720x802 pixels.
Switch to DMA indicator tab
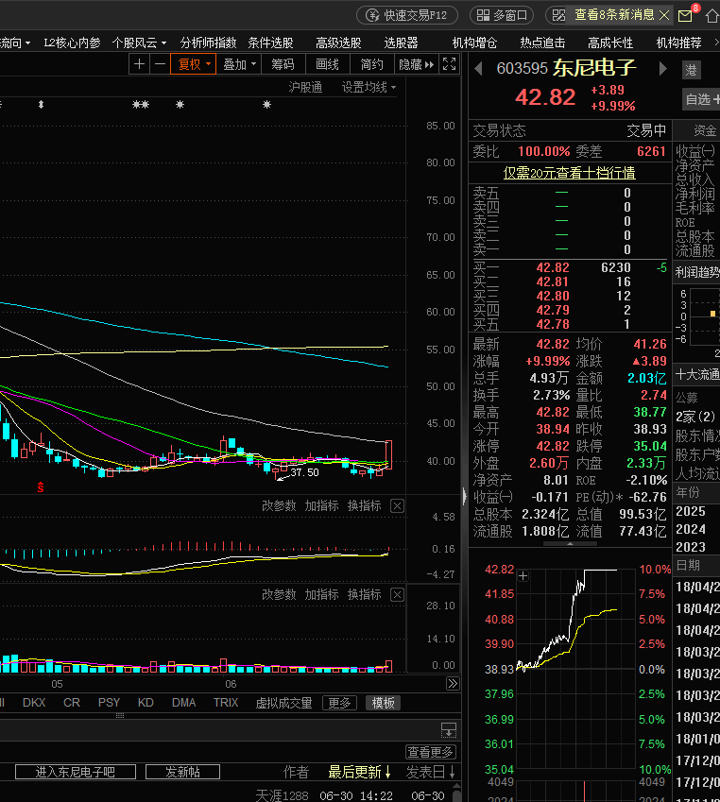pos(183,703)
